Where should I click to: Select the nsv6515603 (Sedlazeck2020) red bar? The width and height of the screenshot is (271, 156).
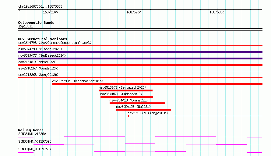pyautogui.click(x=126, y=90)
